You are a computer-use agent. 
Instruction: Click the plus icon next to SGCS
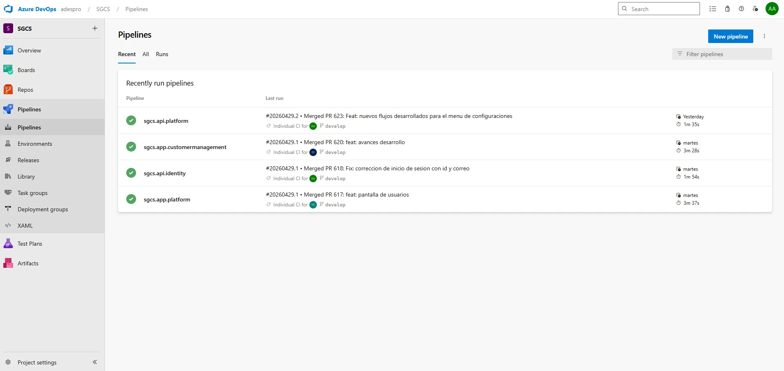click(x=95, y=28)
